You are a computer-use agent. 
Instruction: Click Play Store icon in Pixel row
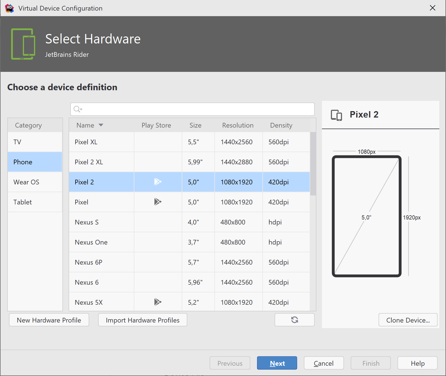(x=158, y=202)
